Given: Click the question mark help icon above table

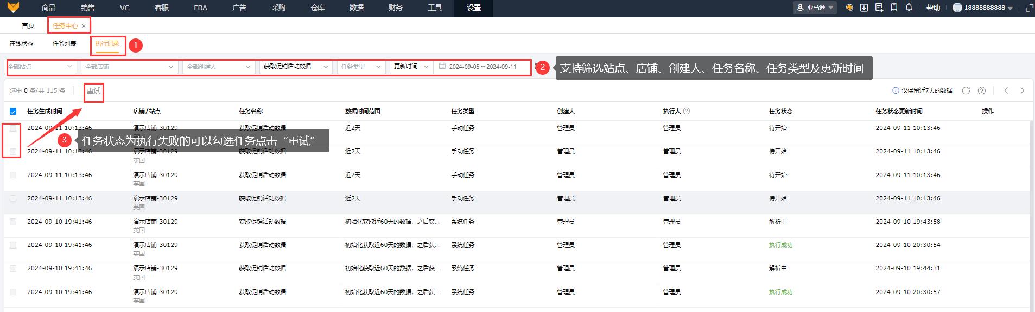Looking at the screenshot, I should (981, 90).
